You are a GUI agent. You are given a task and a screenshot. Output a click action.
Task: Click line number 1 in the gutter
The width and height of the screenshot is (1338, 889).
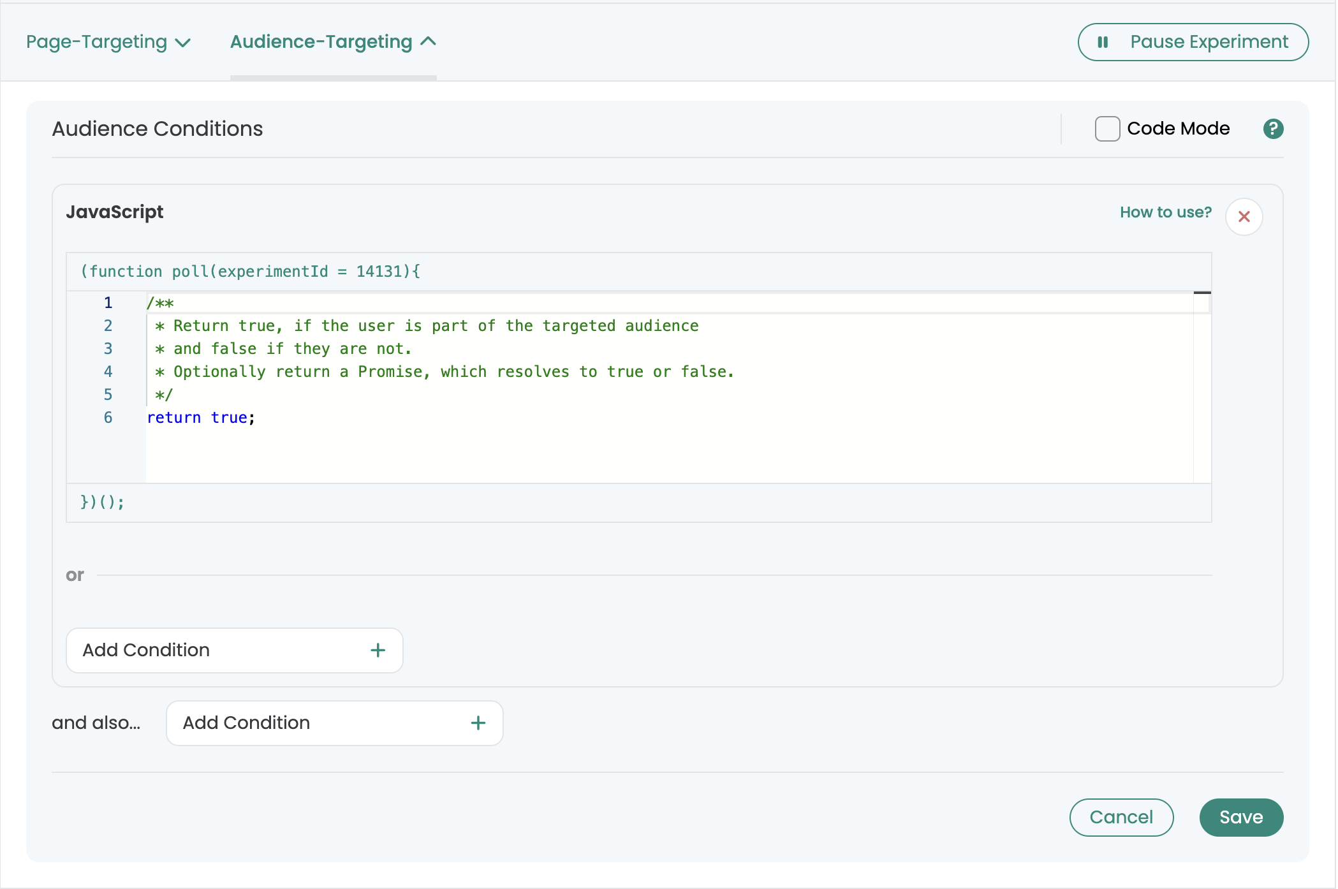pyautogui.click(x=108, y=303)
